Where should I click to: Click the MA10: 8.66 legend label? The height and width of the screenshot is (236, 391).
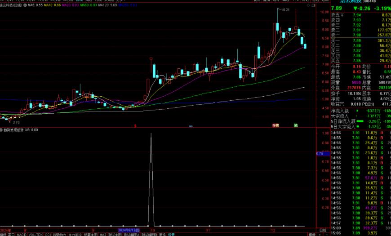52,5
